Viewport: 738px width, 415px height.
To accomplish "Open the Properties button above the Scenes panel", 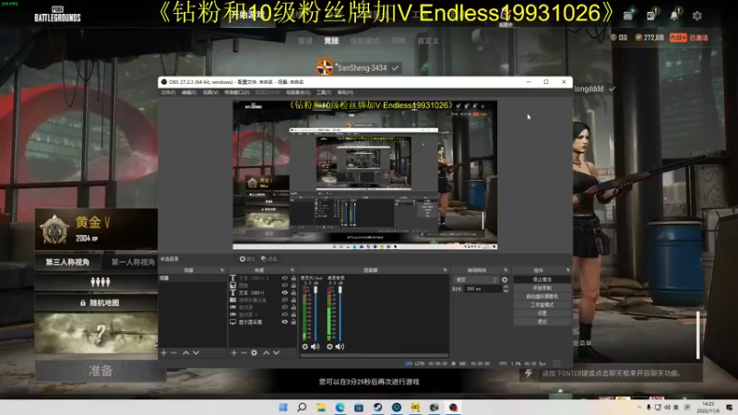I will [247, 259].
